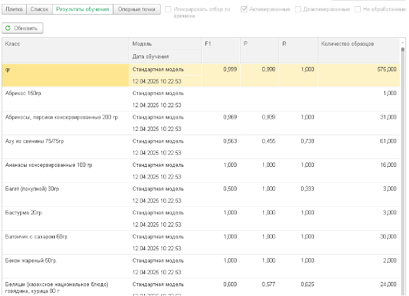The image size is (409, 296).
Task: Check the Деактивированные checkbox
Action: pyautogui.click(x=298, y=10)
